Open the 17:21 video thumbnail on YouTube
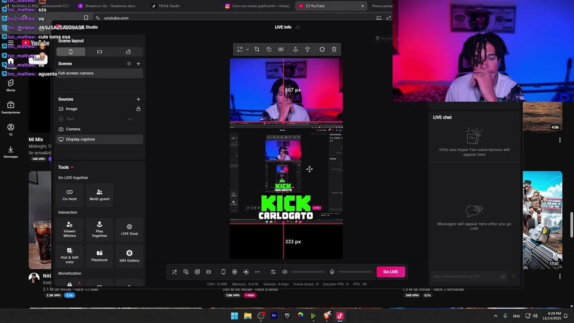The height and width of the screenshot is (323, 574). tap(542, 220)
